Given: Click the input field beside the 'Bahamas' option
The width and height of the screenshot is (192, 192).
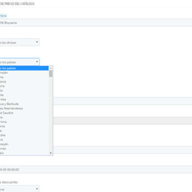Looking at the screenshot, I should [122, 150].
